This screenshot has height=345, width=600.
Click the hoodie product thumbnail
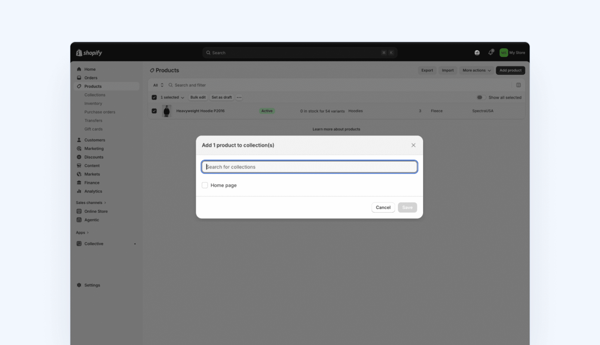(166, 111)
